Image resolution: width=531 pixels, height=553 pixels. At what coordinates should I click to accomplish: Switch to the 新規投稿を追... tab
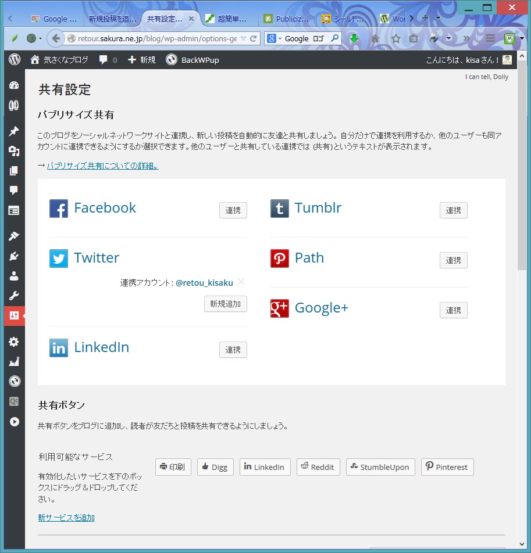[112, 19]
